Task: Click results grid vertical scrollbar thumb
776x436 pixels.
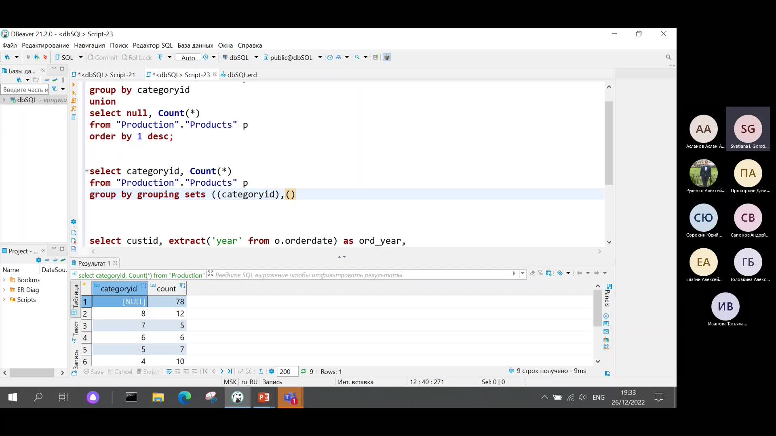Action: tap(597, 308)
